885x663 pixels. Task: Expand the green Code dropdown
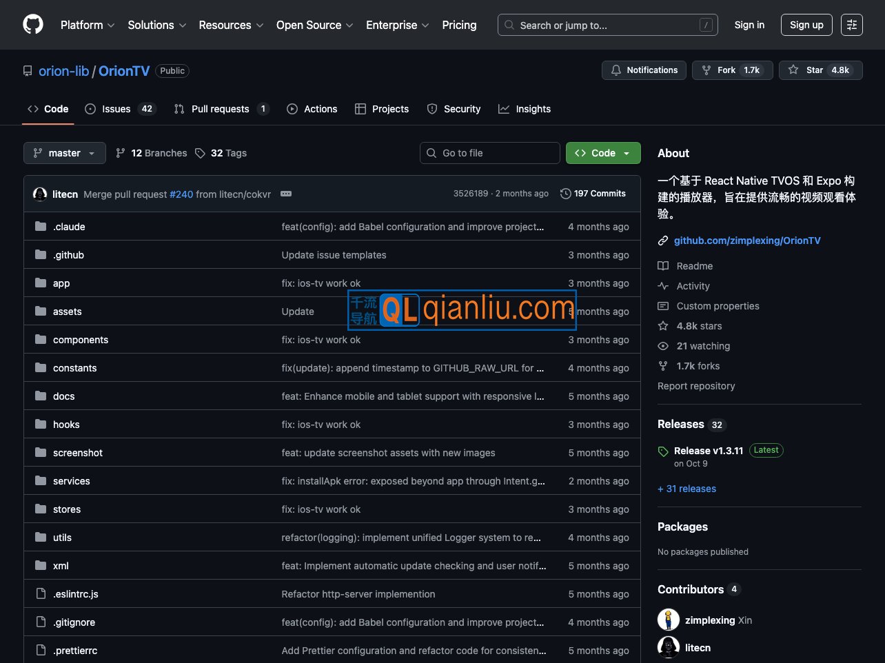pyautogui.click(x=602, y=153)
